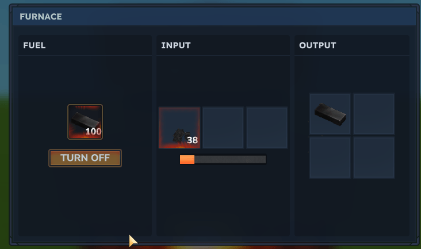Click the gray unfilled part of progress bar
This screenshot has width=421, height=249.
tap(231, 159)
